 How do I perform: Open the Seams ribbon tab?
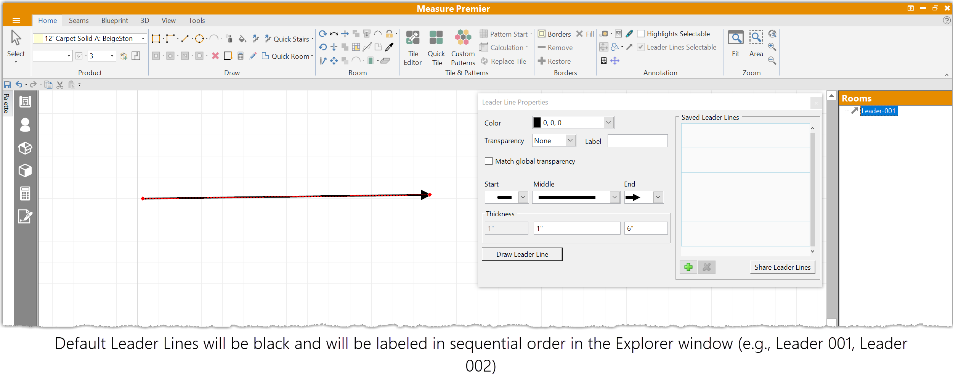[79, 21]
